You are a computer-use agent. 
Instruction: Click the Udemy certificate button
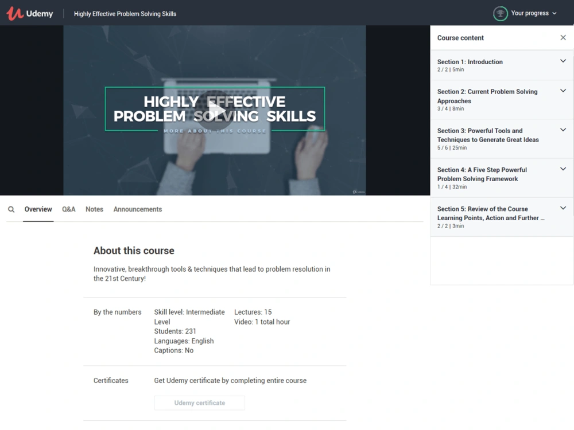[200, 402]
